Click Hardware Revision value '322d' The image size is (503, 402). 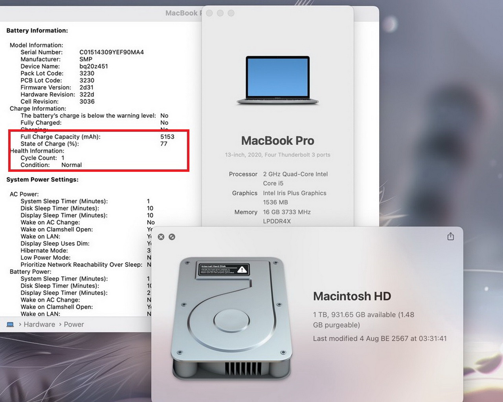point(87,95)
